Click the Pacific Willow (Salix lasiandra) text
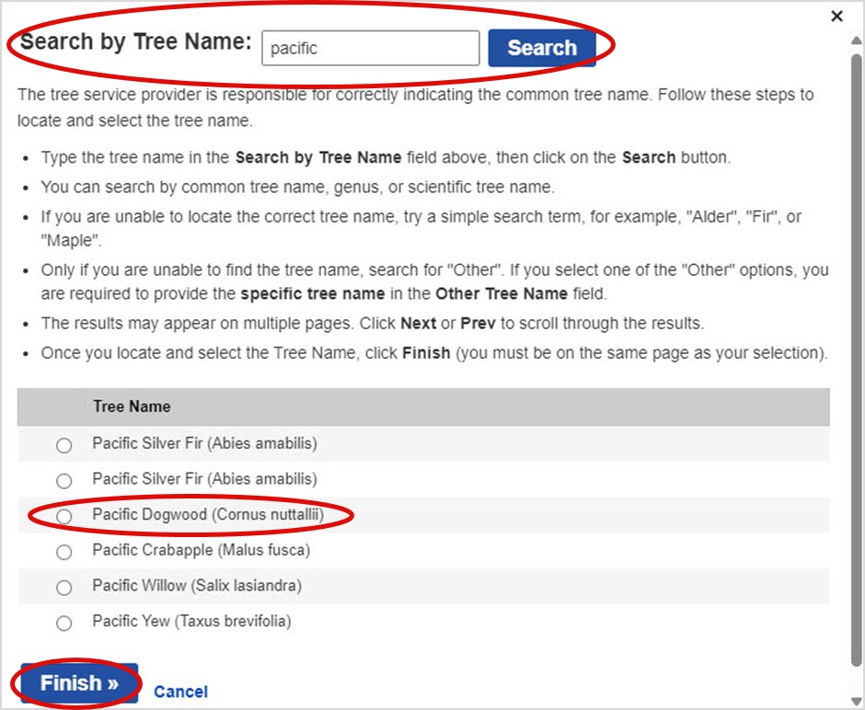 [197, 586]
